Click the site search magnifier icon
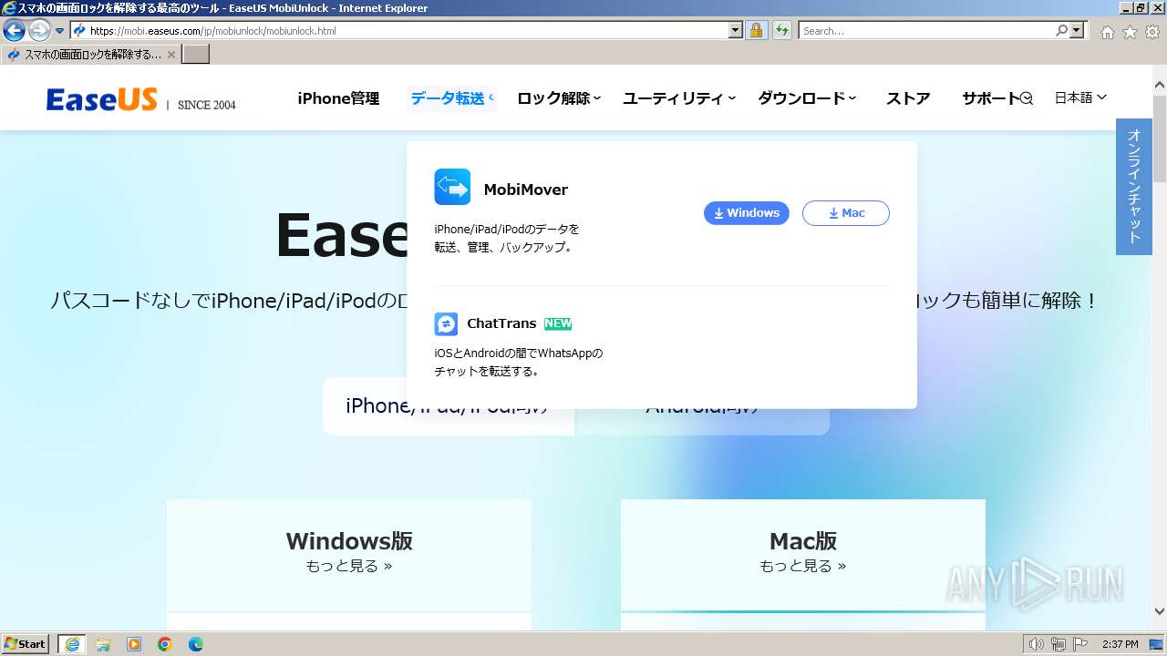Image resolution: width=1167 pixels, height=656 pixels. click(1027, 98)
